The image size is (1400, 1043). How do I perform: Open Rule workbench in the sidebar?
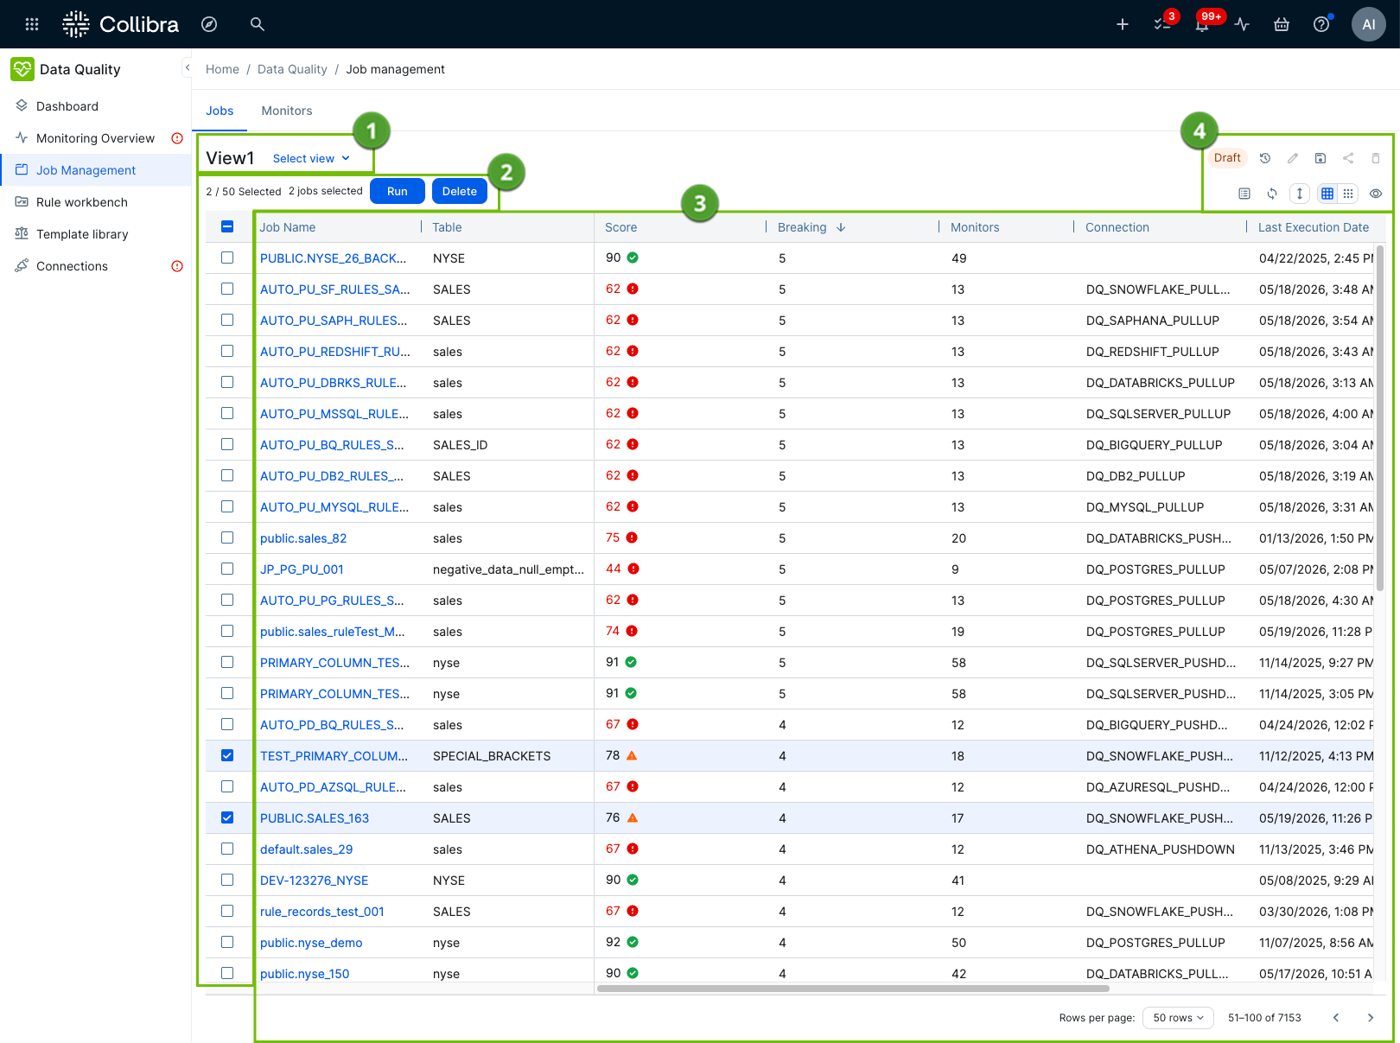pos(82,202)
